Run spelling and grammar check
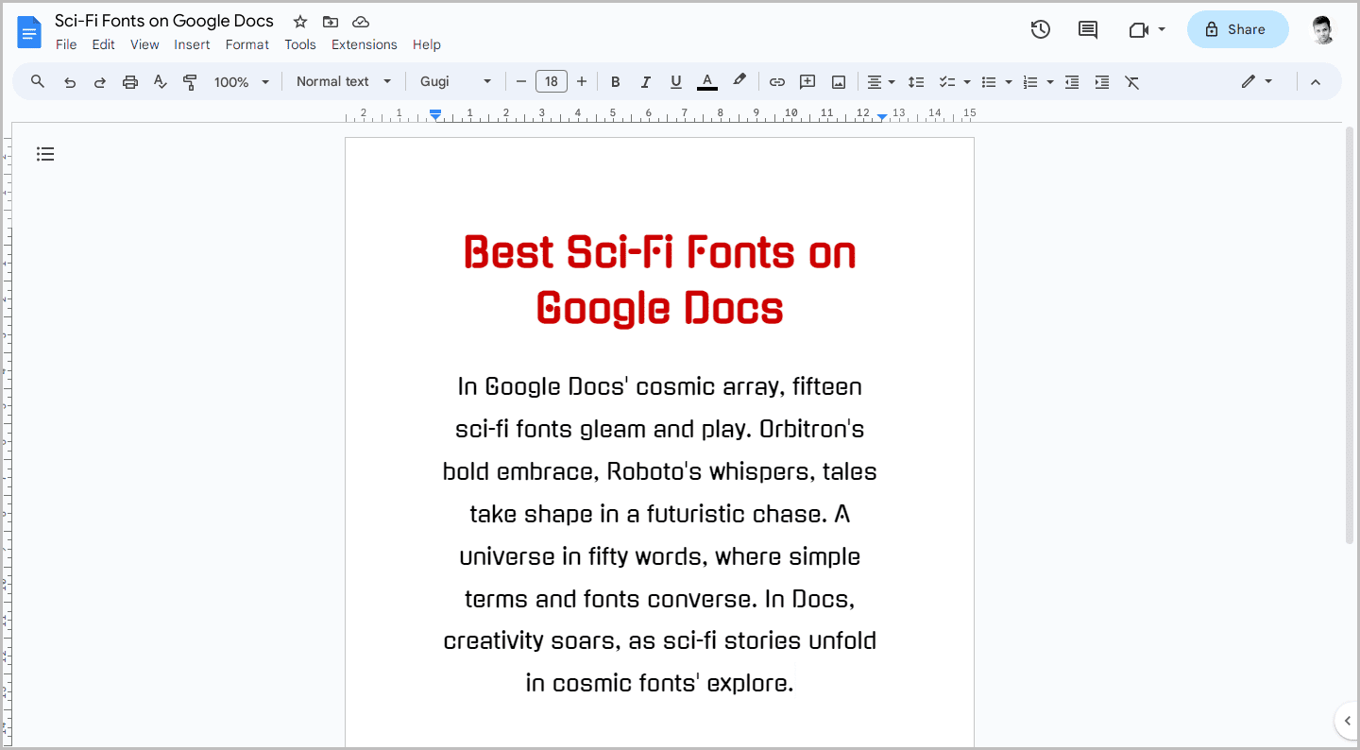 pyautogui.click(x=160, y=81)
